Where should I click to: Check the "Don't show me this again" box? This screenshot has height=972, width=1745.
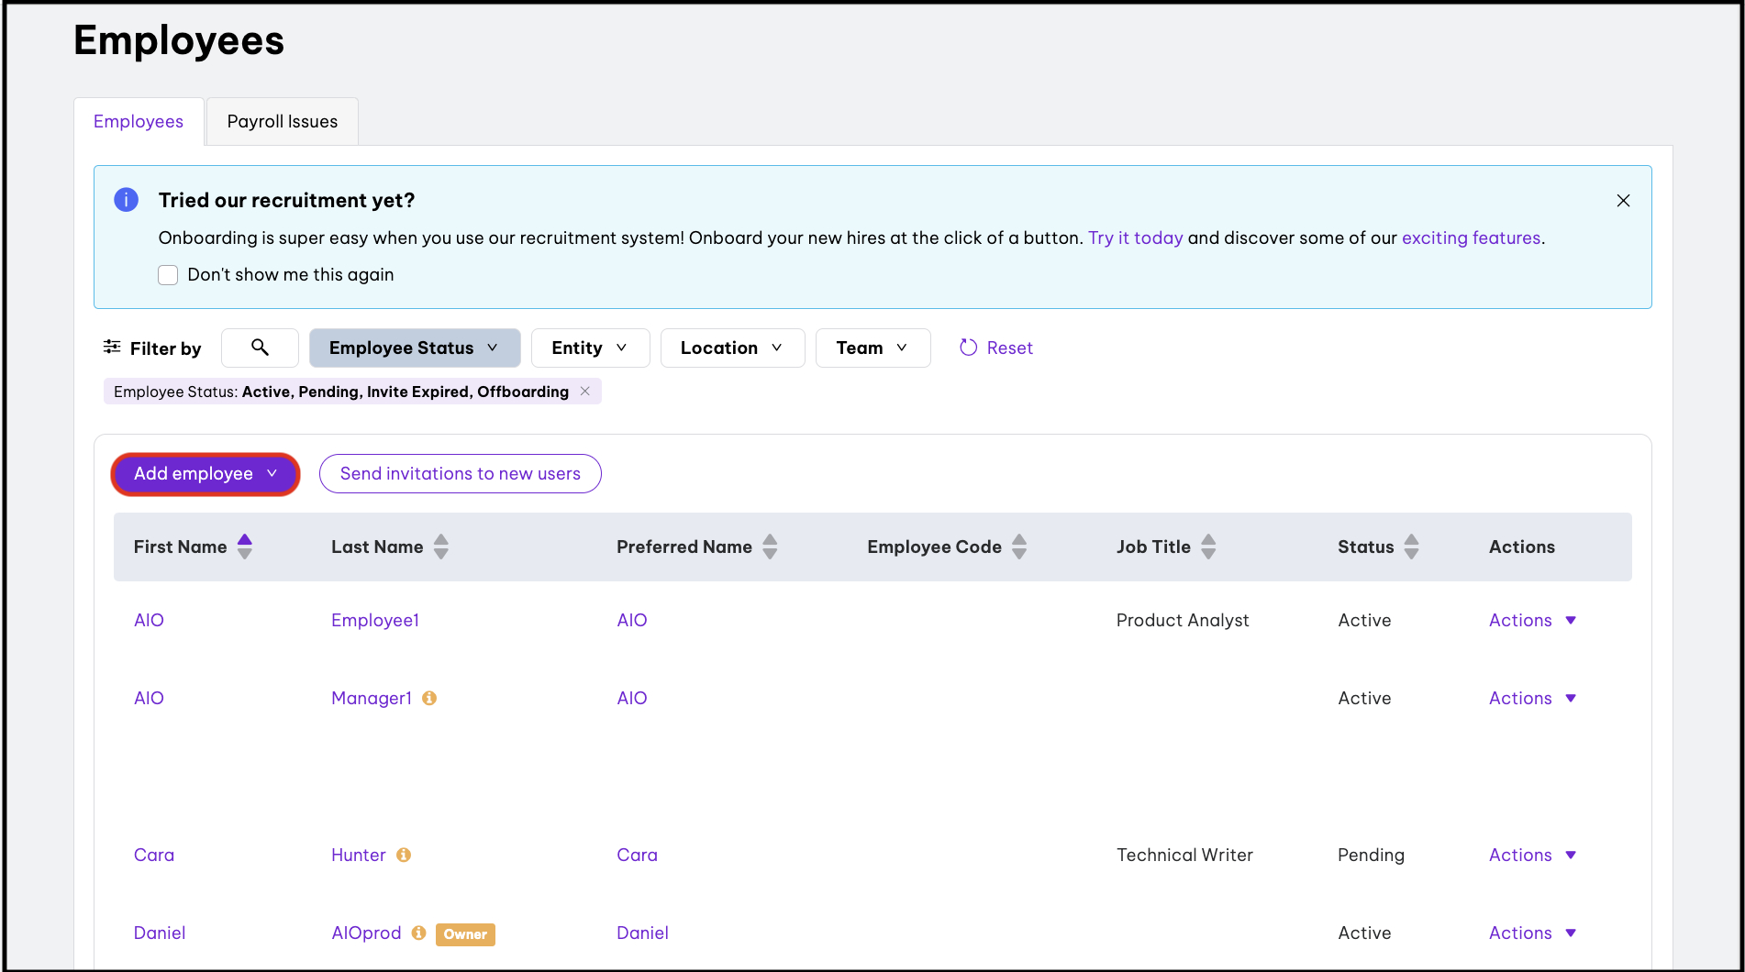click(168, 275)
